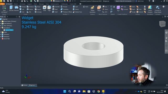Image resolution: width=168 pixels, height=94 pixels.
Task: Select the Stitch surface tool
Action: pos(132,7)
